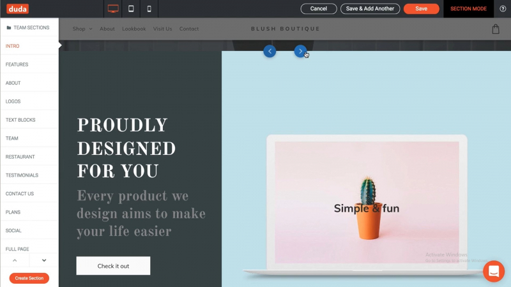Show next section design arrow
The image size is (511, 287).
click(x=300, y=51)
